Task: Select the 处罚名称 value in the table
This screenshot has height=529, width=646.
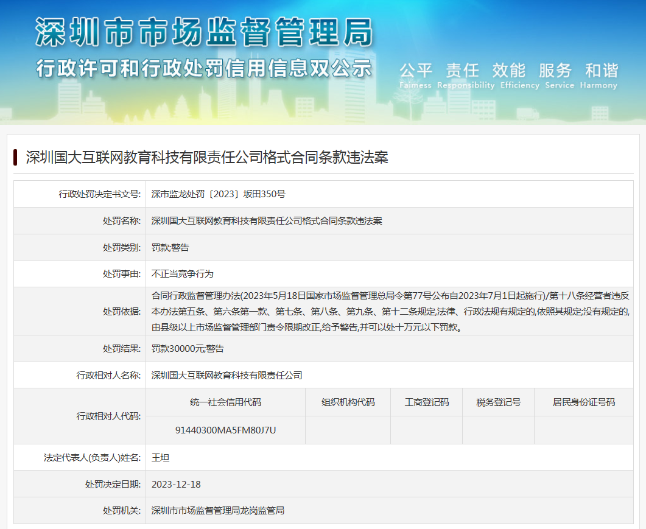Action: coord(267,221)
